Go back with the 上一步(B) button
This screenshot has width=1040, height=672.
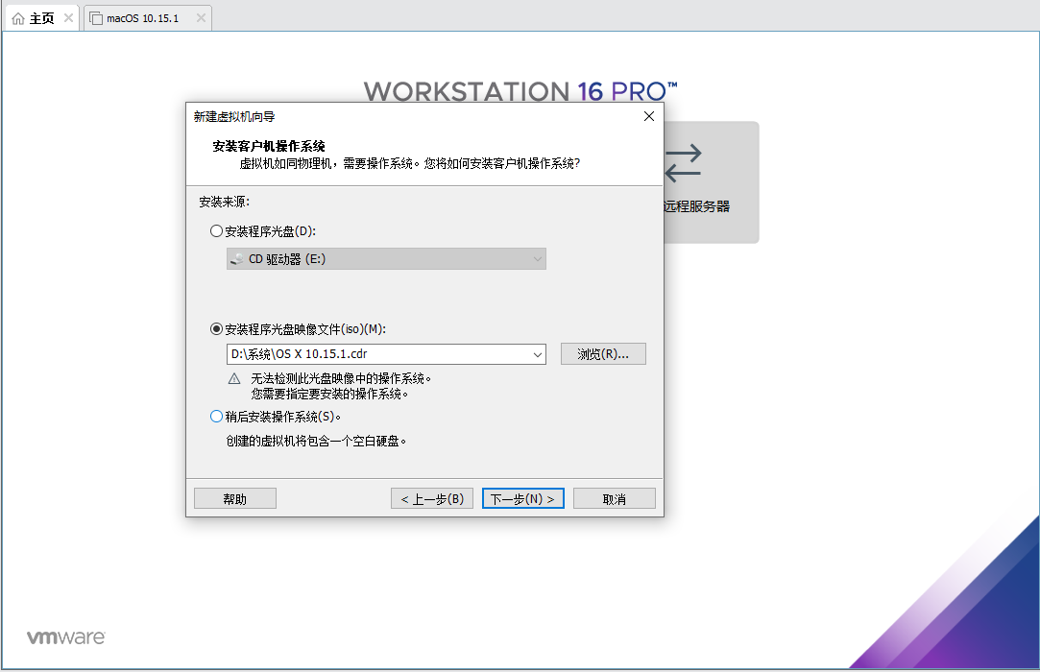click(x=432, y=499)
